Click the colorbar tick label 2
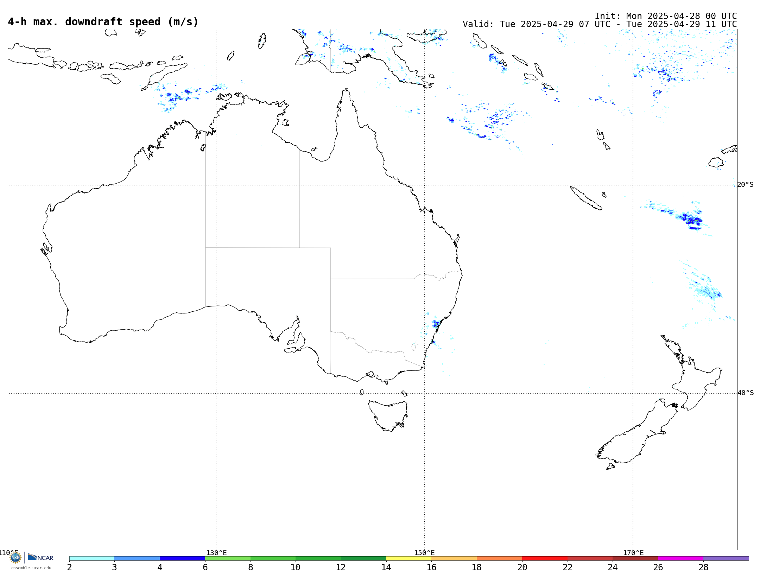 (x=69, y=567)
